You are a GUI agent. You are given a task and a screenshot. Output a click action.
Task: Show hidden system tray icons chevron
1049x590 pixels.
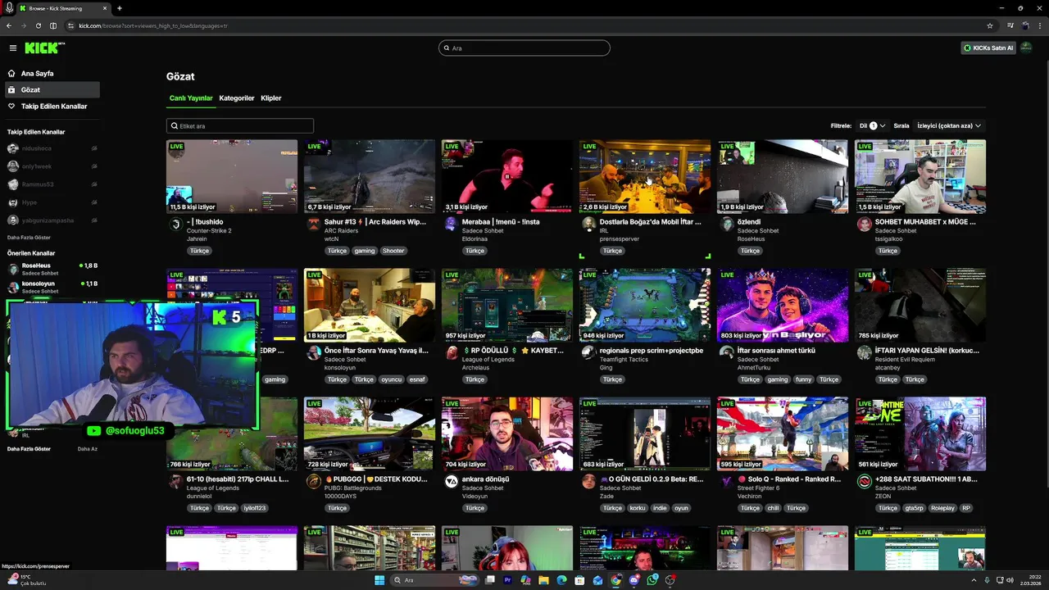pyautogui.click(x=974, y=580)
